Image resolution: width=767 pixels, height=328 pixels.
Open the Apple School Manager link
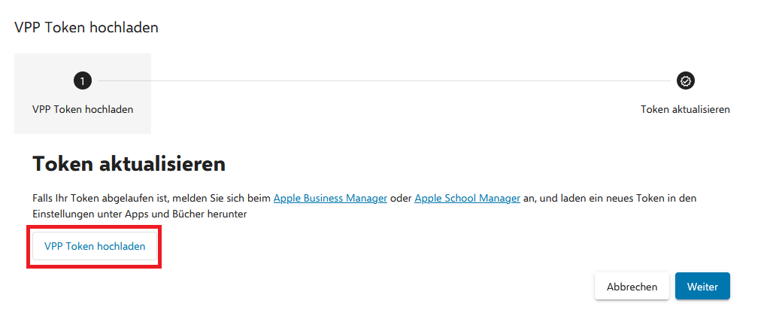coord(467,199)
